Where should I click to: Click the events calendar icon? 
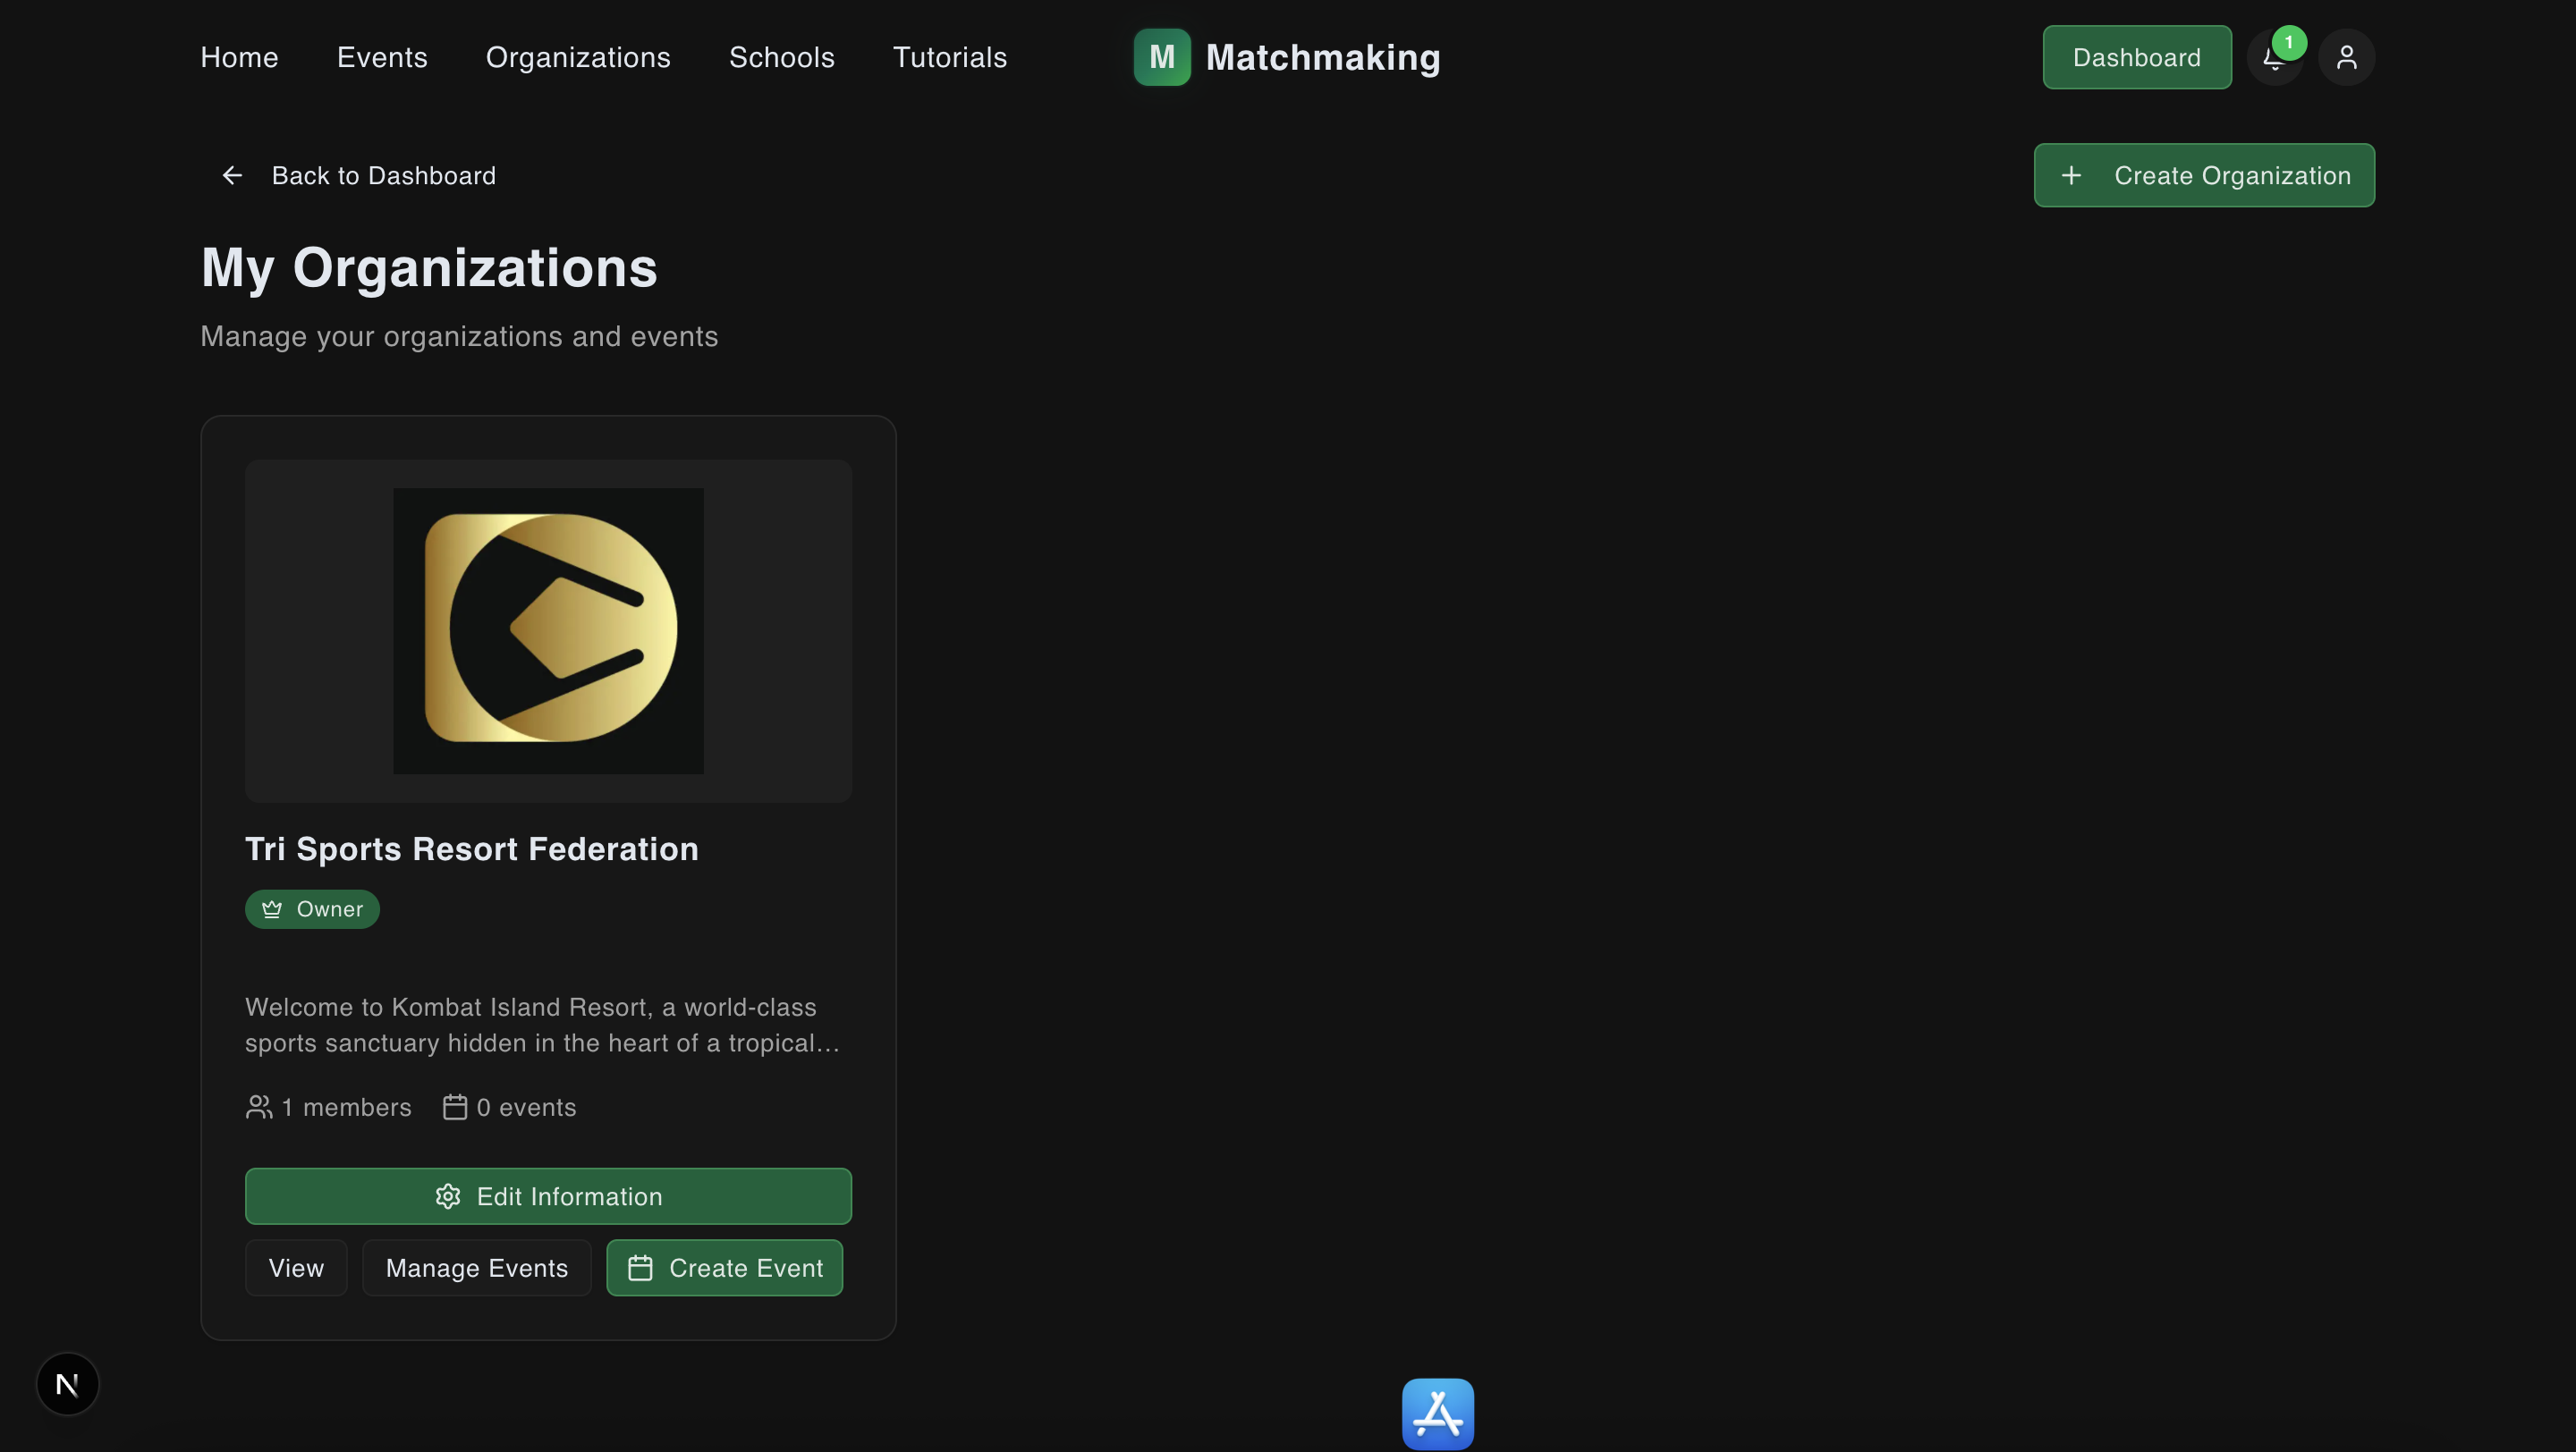click(x=455, y=1107)
